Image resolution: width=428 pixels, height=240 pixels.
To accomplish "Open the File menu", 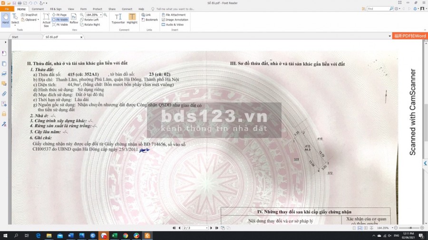I will 7,9.
